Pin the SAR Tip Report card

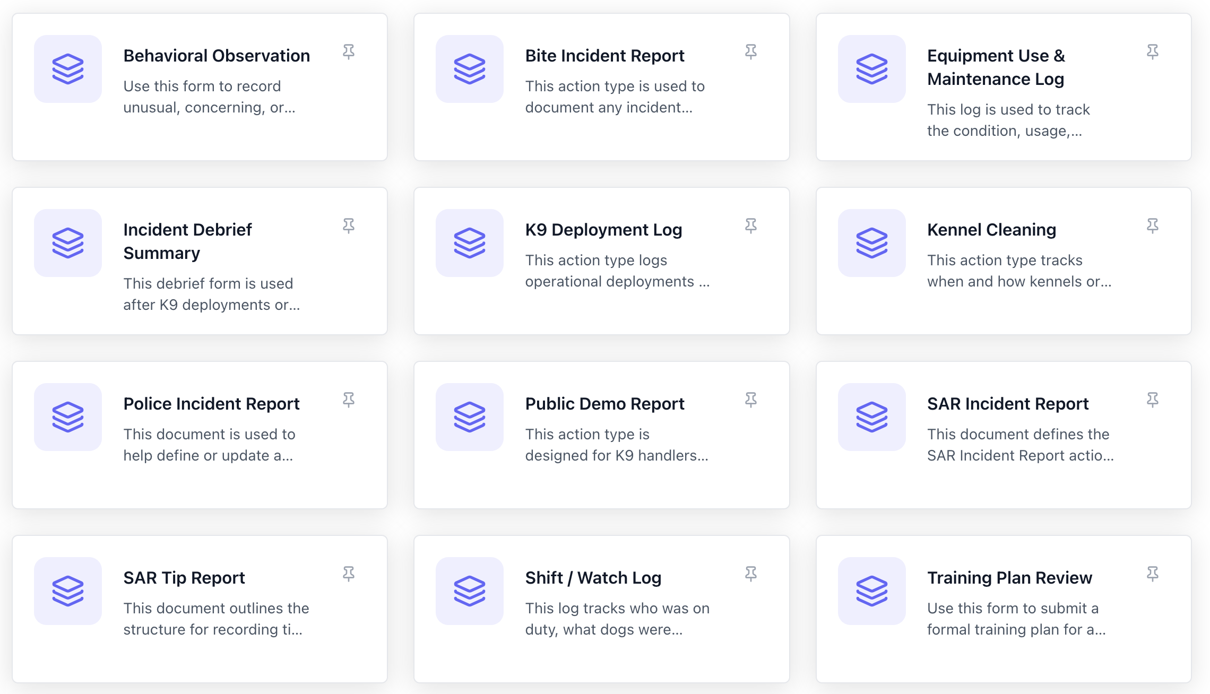(349, 574)
